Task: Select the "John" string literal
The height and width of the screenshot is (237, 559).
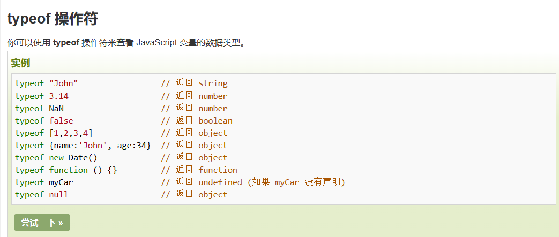Action: click(63, 83)
